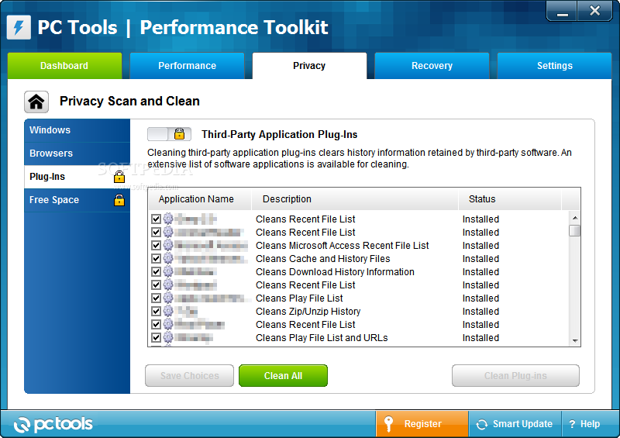This screenshot has height=438, width=620.
Task: Go to the Recovery tab
Action: pyautogui.click(x=432, y=66)
